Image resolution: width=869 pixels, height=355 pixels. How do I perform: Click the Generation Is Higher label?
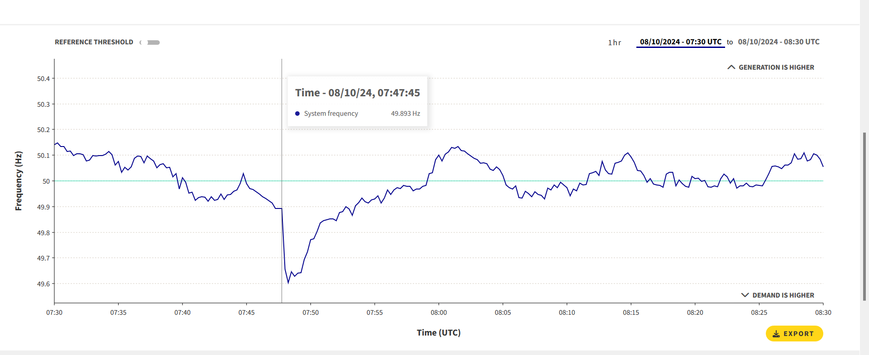click(x=776, y=67)
